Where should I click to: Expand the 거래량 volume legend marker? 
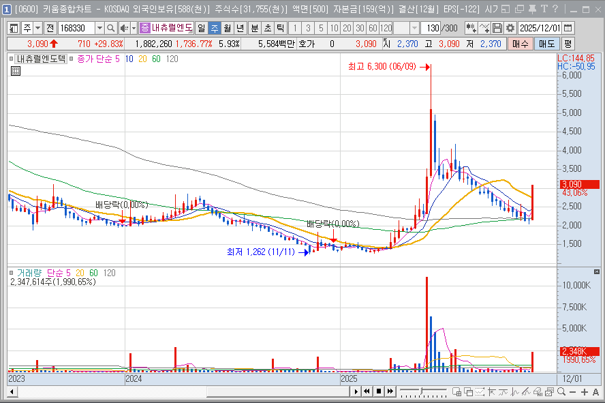coord(11,273)
